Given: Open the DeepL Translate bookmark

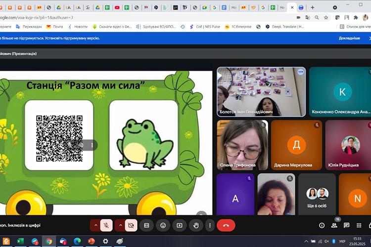Looking at the screenshot, I should [x=284, y=27].
